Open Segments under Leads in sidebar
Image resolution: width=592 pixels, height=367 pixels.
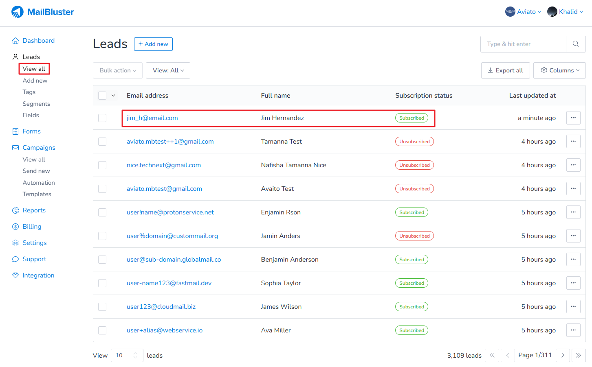click(36, 104)
